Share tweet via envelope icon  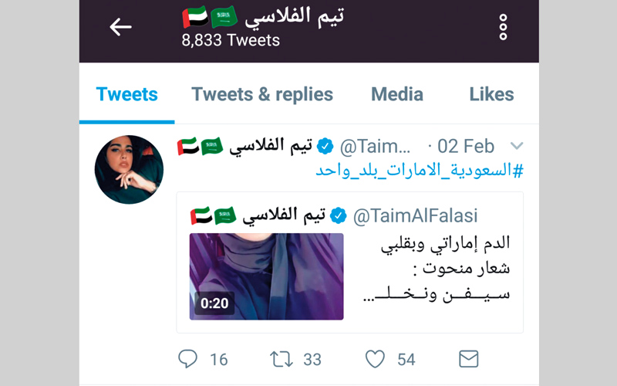[x=468, y=358]
